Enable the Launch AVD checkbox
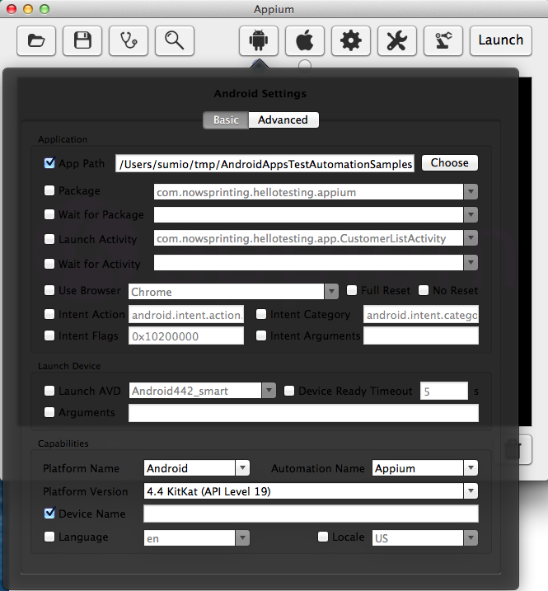 tap(49, 391)
